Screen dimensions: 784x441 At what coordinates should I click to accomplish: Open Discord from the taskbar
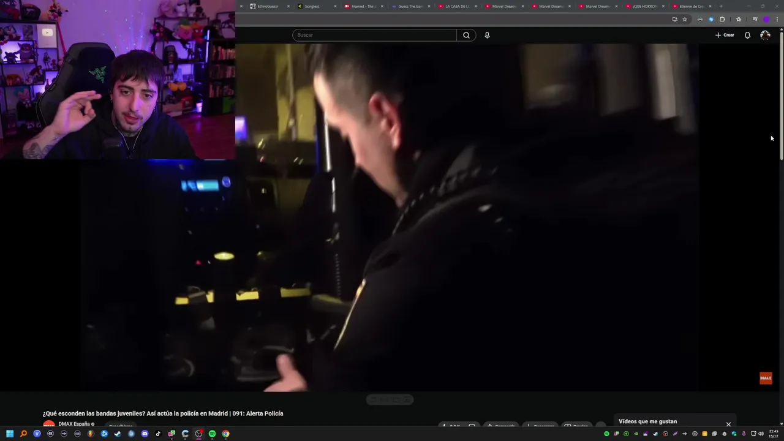pyautogui.click(x=145, y=434)
